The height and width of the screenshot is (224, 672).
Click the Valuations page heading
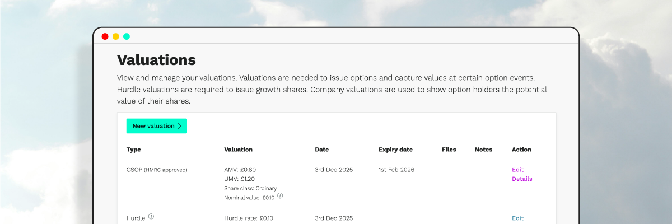pos(156,60)
